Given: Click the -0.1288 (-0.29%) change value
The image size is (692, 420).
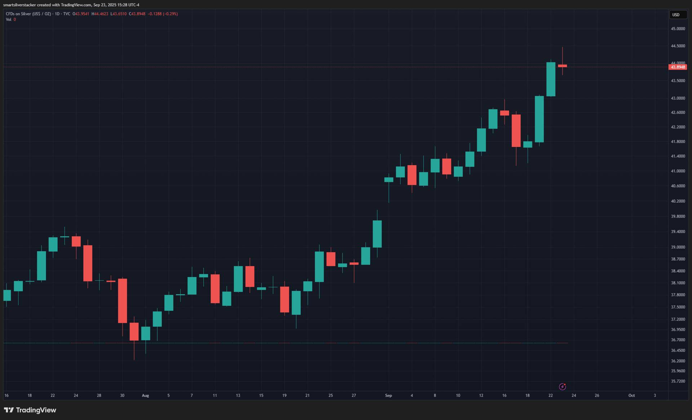Looking at the screenshot, I should coord(163,14).
